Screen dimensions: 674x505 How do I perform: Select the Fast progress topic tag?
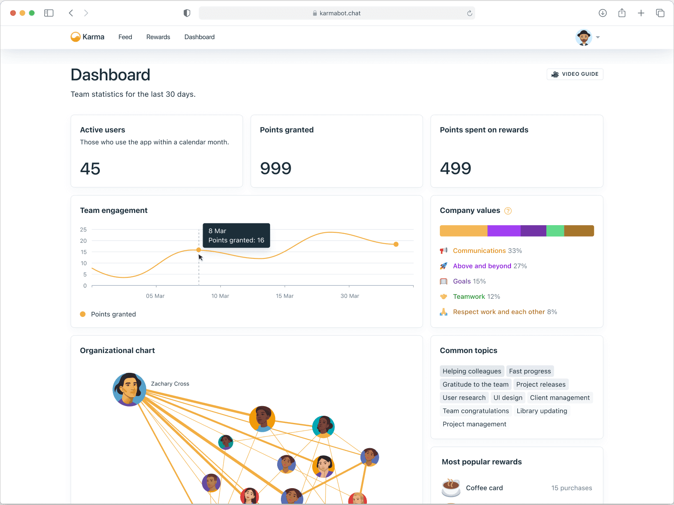(530, 371)
